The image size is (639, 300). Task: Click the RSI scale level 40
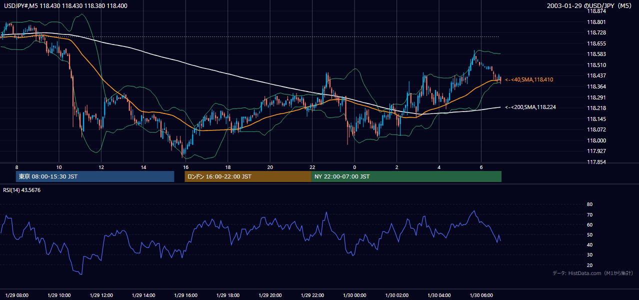coord(590,244)
